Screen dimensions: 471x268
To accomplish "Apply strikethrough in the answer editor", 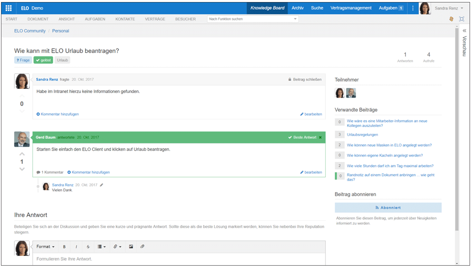I will point(88,247).
